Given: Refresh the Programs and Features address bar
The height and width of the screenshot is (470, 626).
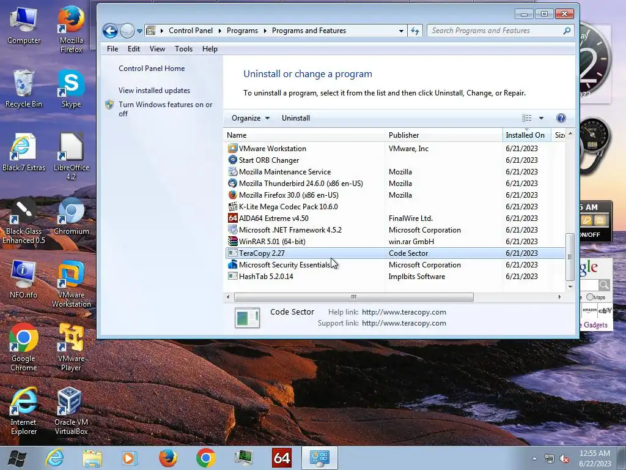Looking at the screenshot, I should [x=415, y=31].
